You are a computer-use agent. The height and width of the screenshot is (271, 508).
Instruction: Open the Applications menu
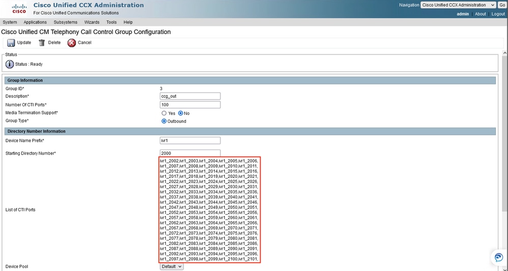35,22
